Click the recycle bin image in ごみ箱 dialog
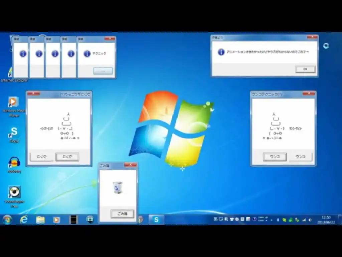The image size is (342, 257). click(x=118, y=187)
